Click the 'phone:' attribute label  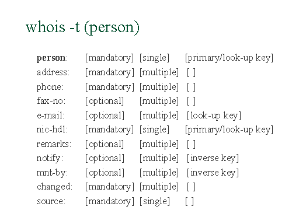(x=50, y=87)
